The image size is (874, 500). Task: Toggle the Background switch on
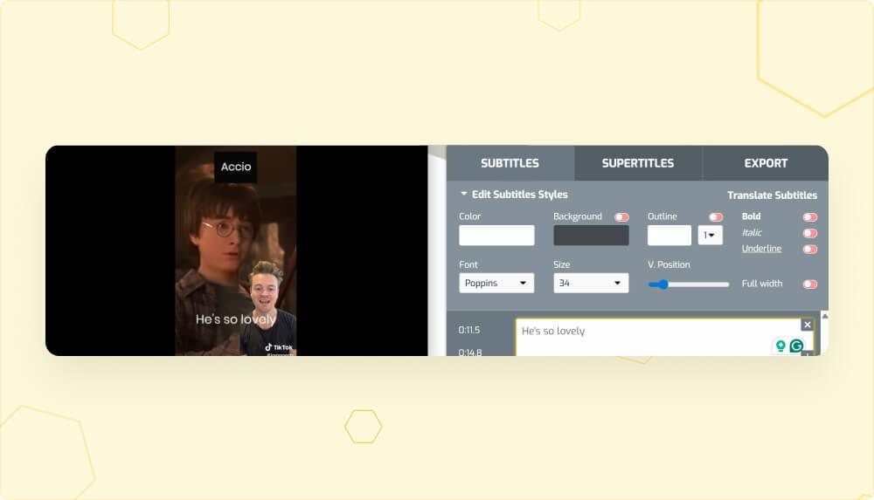[x=621, y=217]
